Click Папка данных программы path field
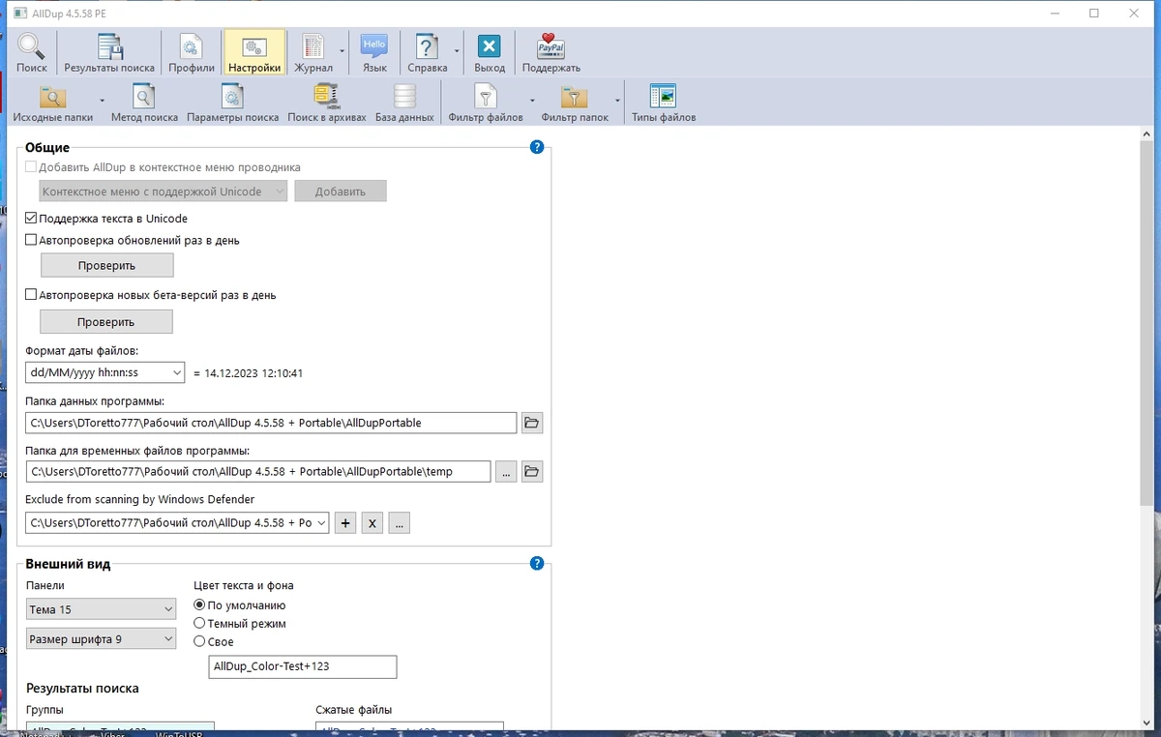Image resolution: width=1161 pixels, height=737 pixels. 271,423
